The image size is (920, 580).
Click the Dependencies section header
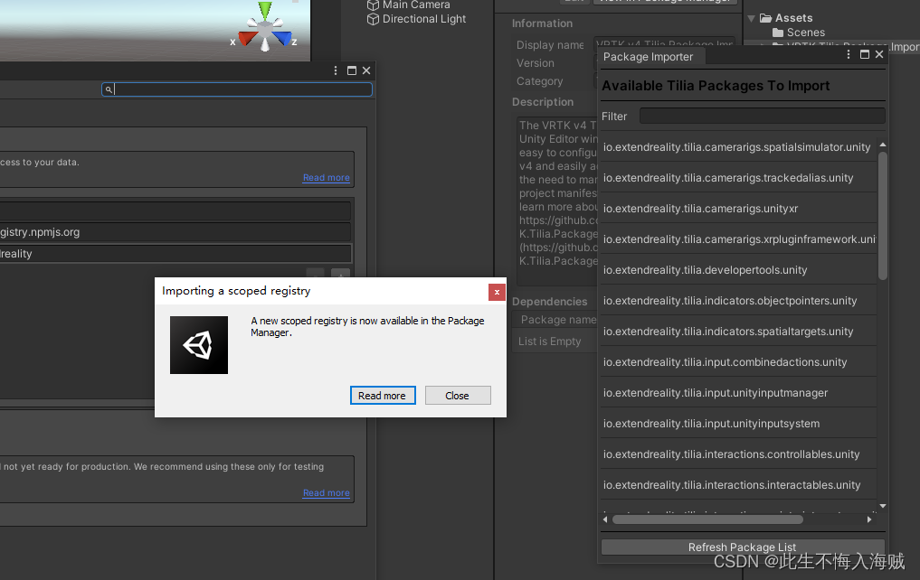point(549,302)
